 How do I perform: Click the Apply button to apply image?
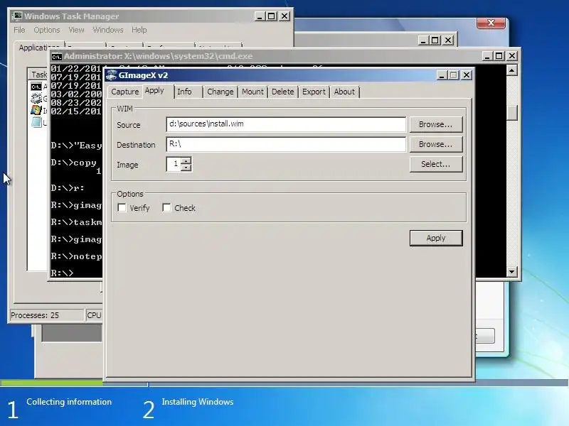436,238
